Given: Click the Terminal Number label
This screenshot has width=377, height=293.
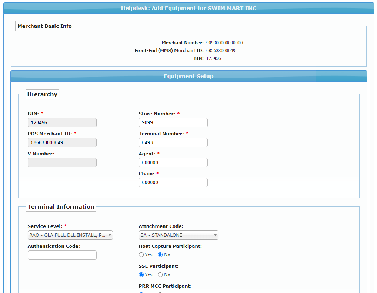Looking at the screenshot, I should [161, 134].
